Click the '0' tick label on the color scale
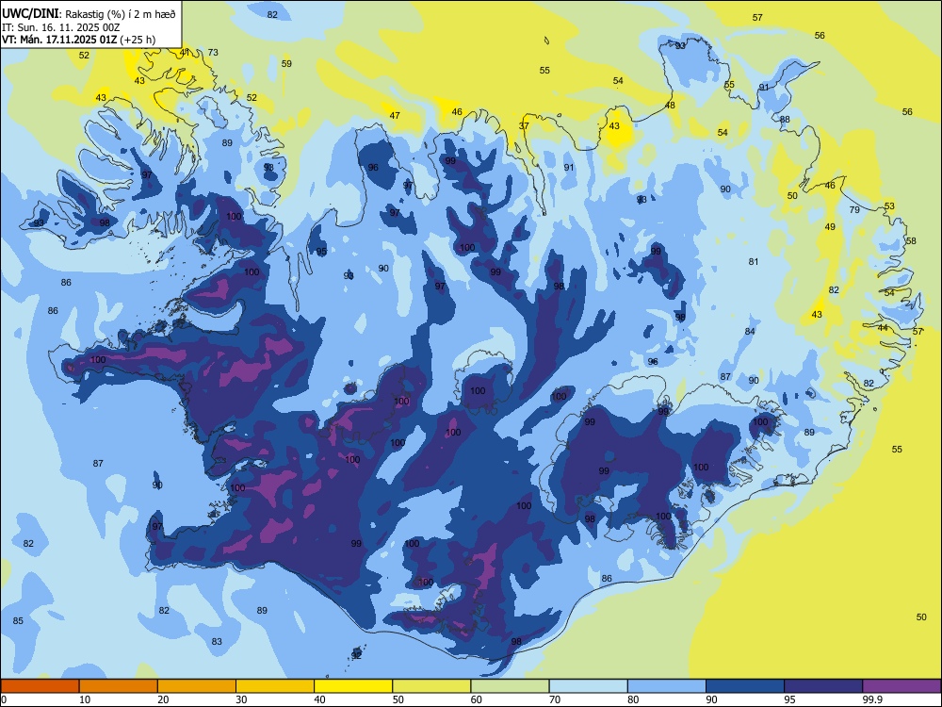 coord(4,699)
